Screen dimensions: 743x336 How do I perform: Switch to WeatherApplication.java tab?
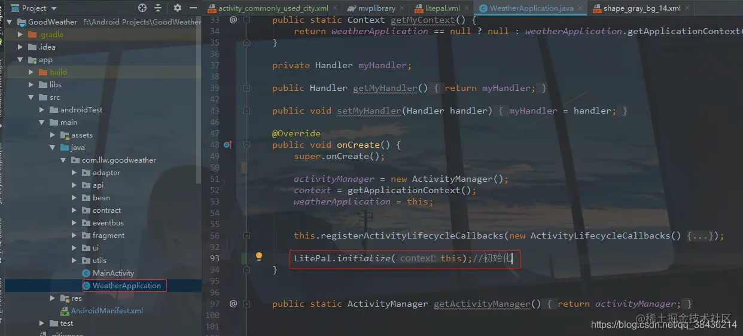click(531, 8)
